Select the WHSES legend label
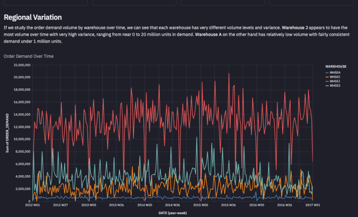 335,86
